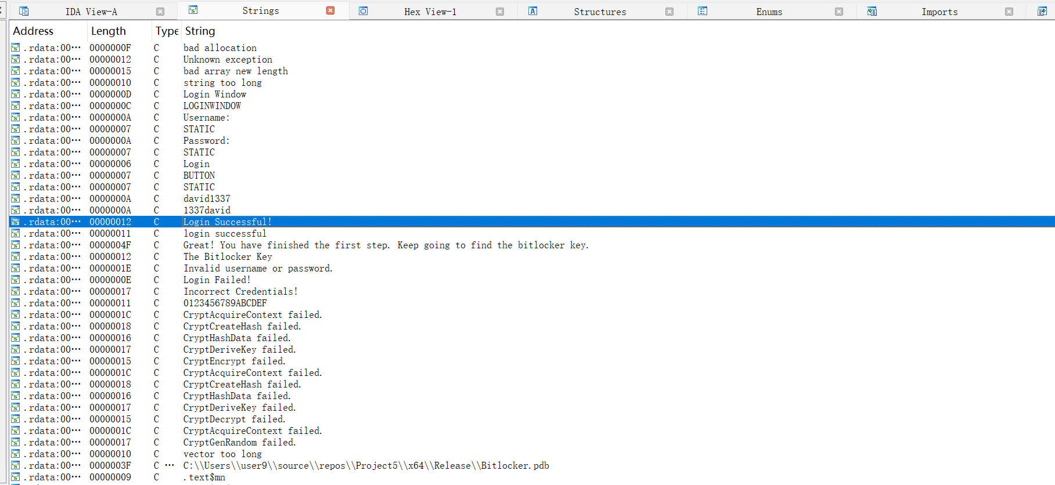Select the 'The Bitlocker Key' string row
This screenshot has width=1055, height=485.
[228, 257]
